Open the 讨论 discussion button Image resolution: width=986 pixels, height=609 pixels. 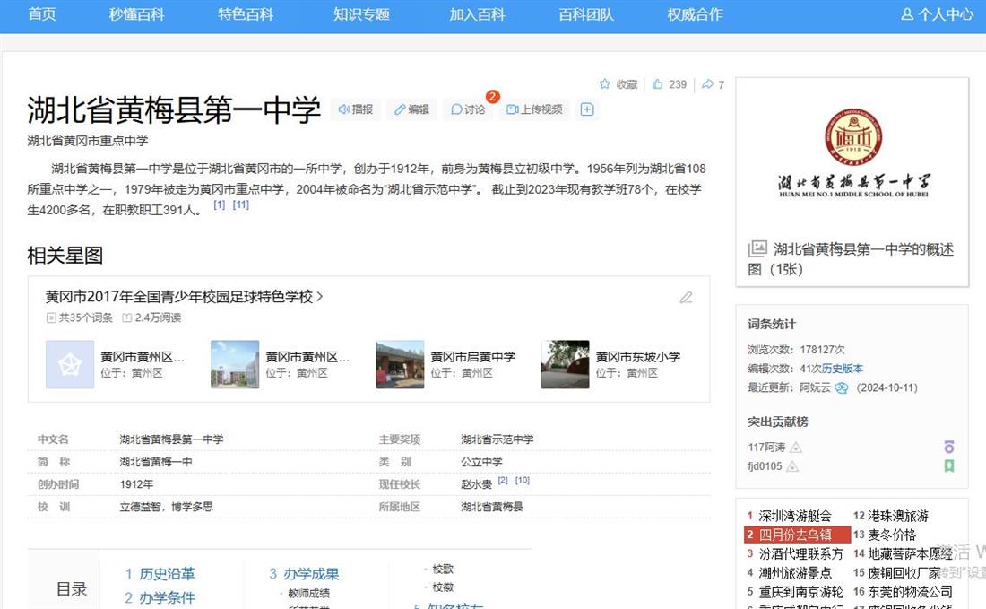click(468, 109)
